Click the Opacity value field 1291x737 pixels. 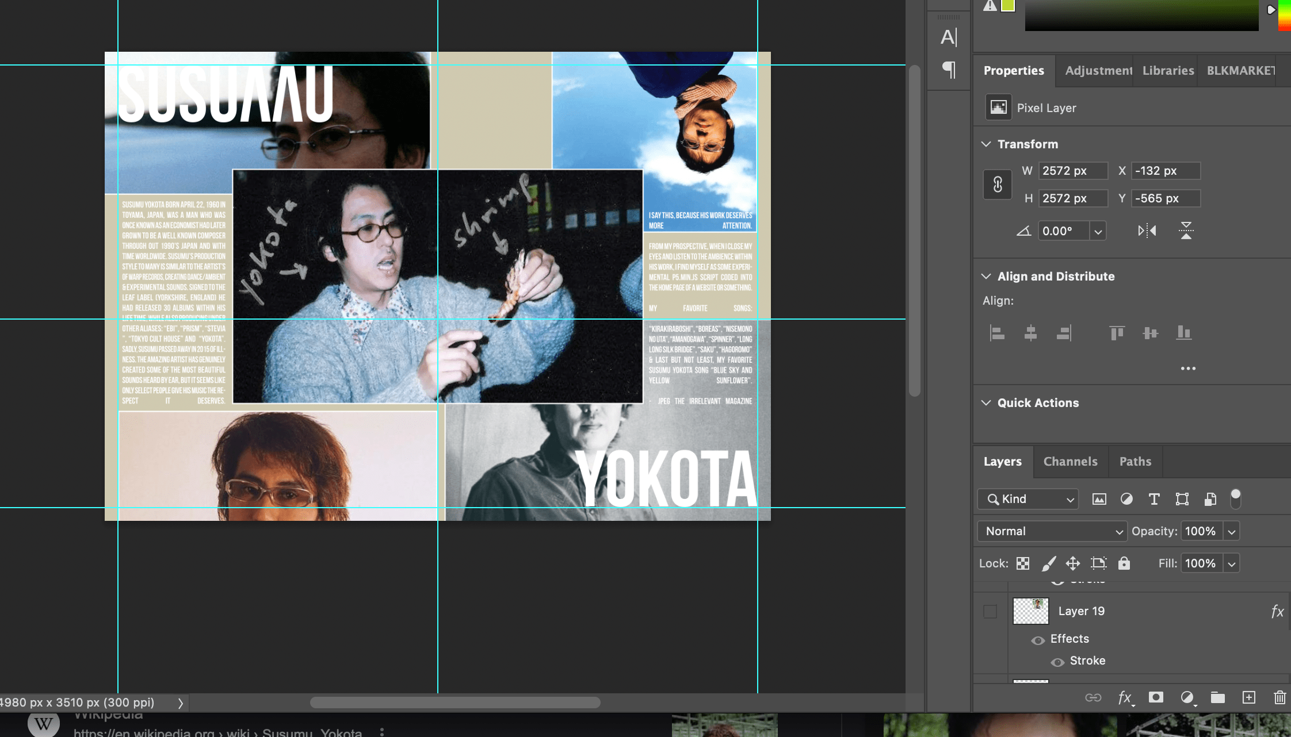point(1201,531)
